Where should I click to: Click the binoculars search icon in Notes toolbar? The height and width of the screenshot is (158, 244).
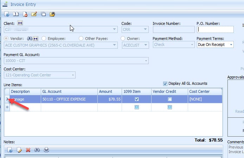pos(37,150)
